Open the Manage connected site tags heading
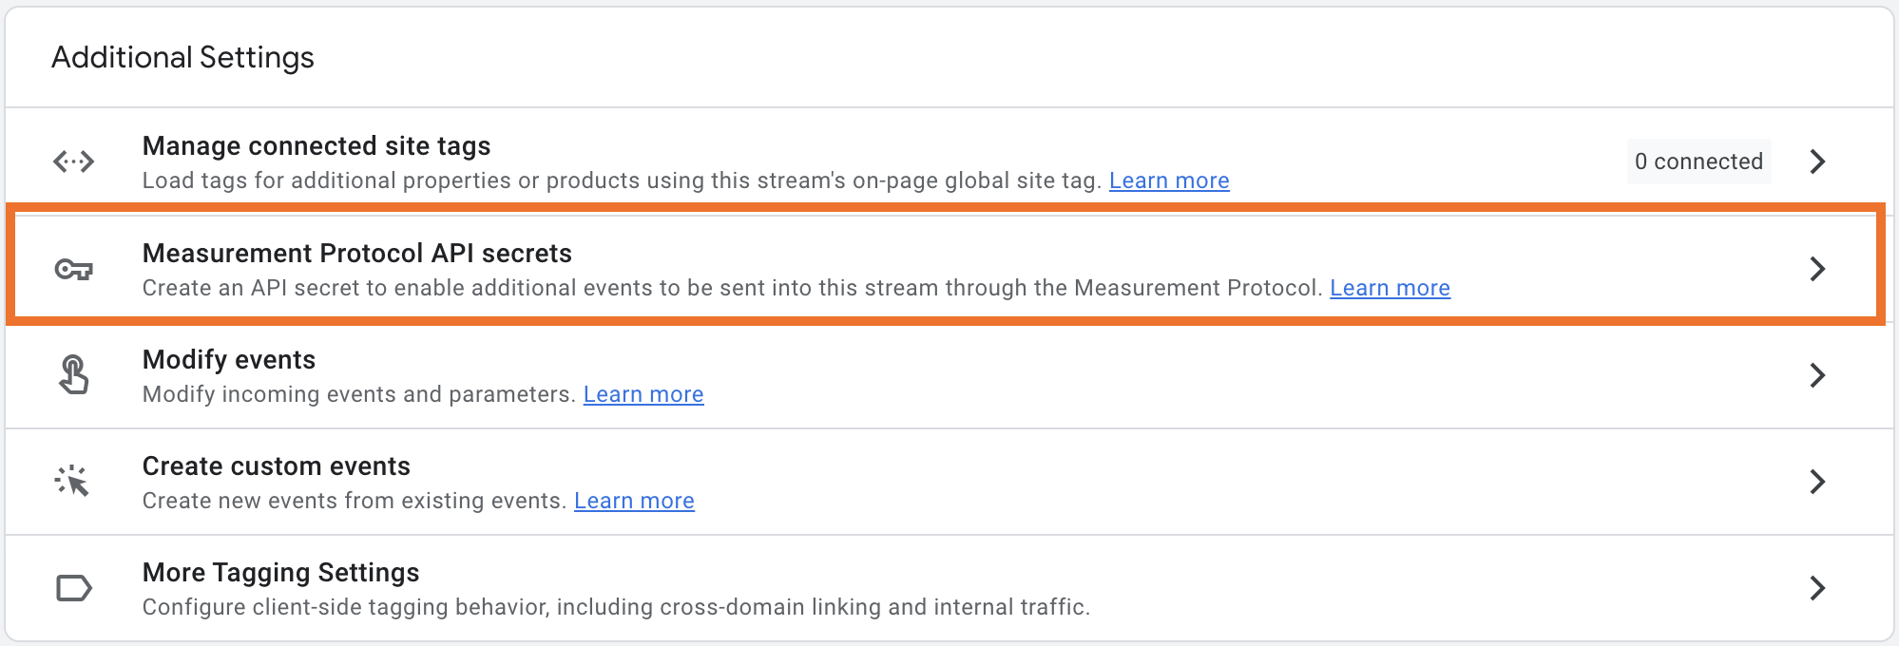 tap(316, 145)
